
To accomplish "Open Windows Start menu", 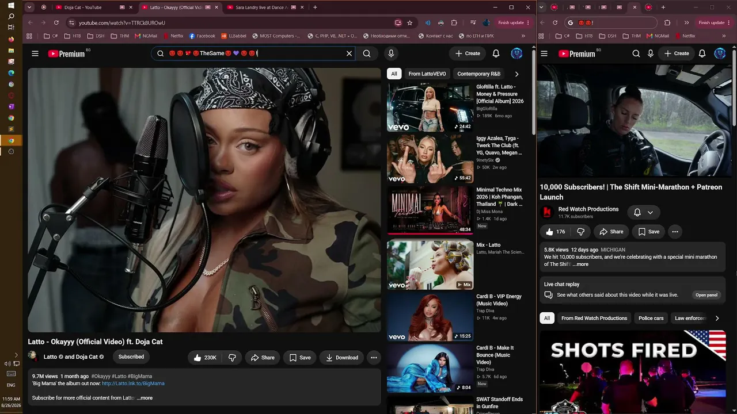I will (x=11, y=5).
